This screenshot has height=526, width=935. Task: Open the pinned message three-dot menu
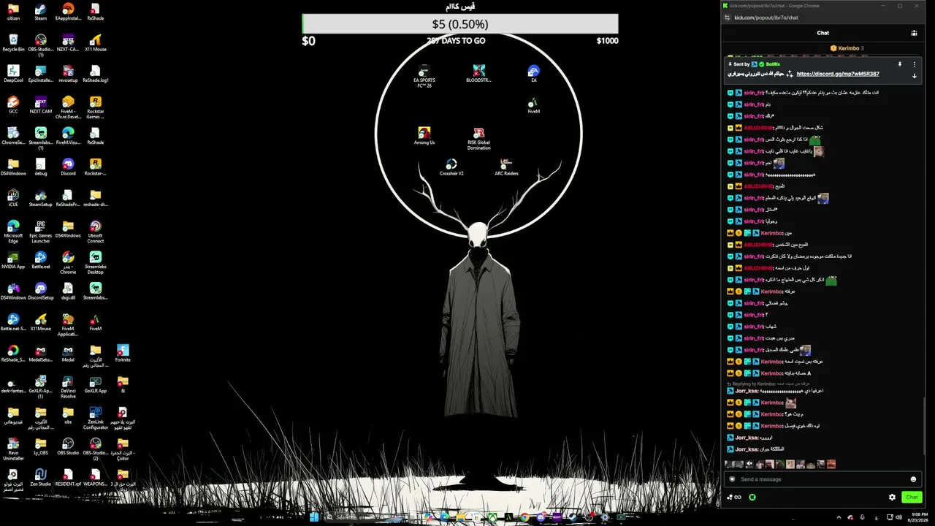(914, 64)
